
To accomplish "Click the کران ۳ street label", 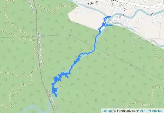I will click(x=120, y=16).
